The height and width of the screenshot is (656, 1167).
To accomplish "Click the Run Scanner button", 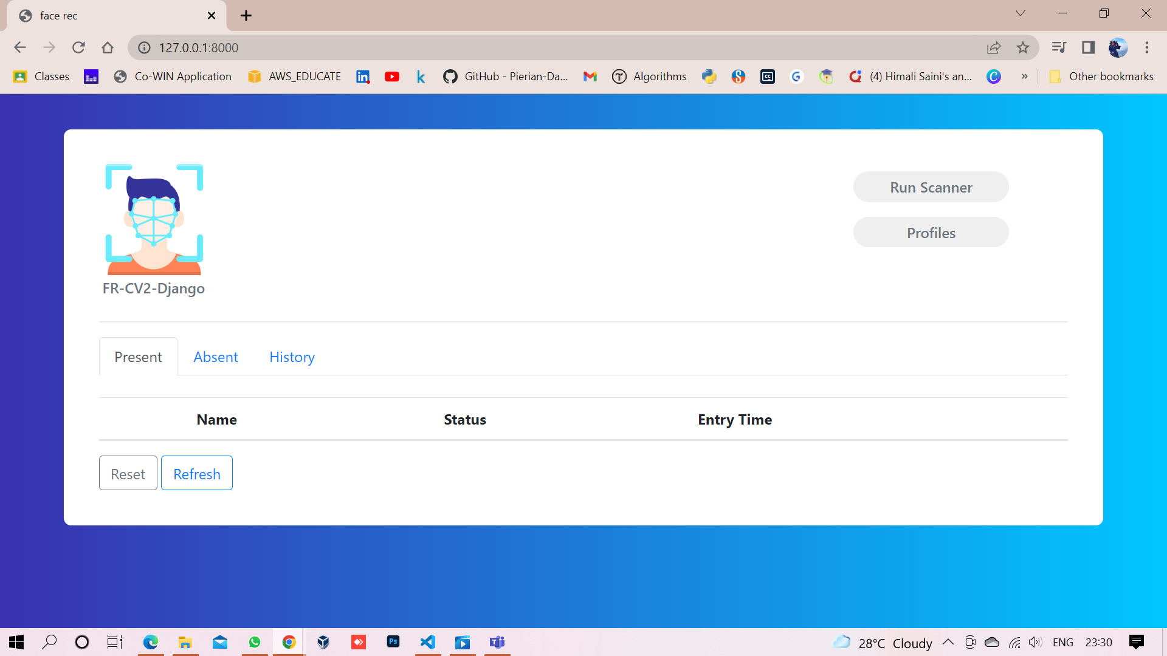I will 931,187.
